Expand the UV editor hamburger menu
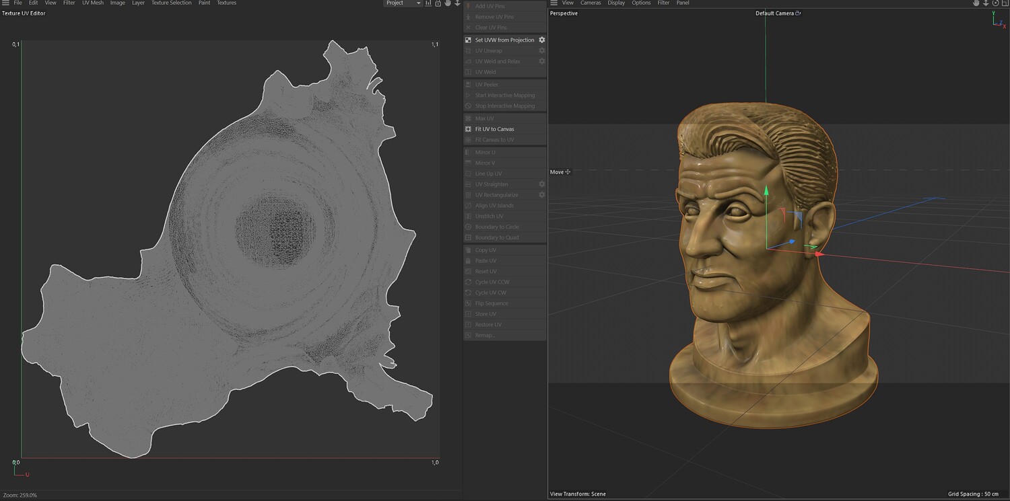This screenshot has height=501, width=1010. 5,3
